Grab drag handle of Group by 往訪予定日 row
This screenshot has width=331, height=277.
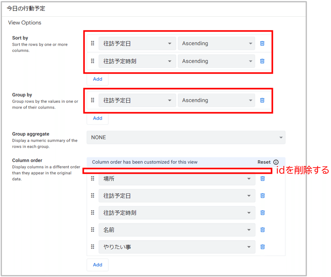[x=92, y=100]
